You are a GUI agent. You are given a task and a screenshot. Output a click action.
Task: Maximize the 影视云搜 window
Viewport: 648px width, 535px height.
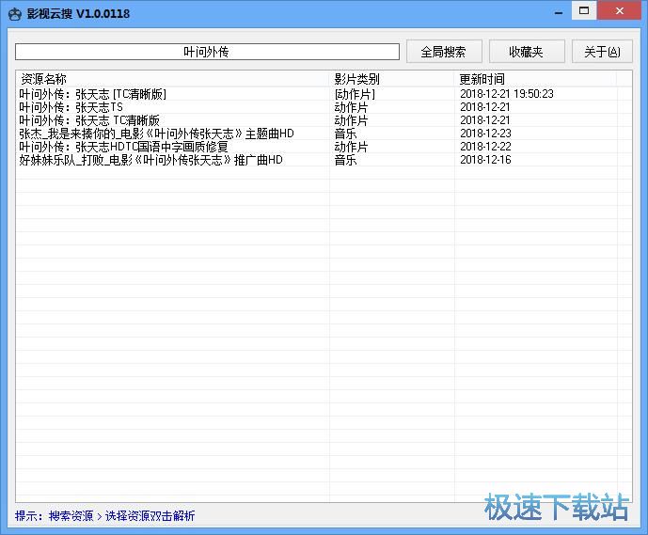point(584,10)
